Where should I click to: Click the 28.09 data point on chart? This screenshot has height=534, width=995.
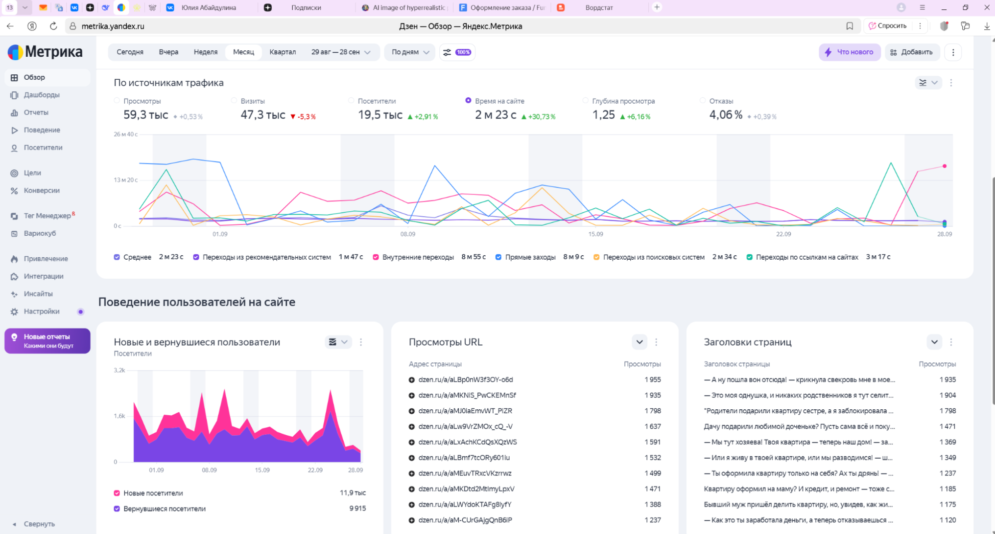click(944, 166)
